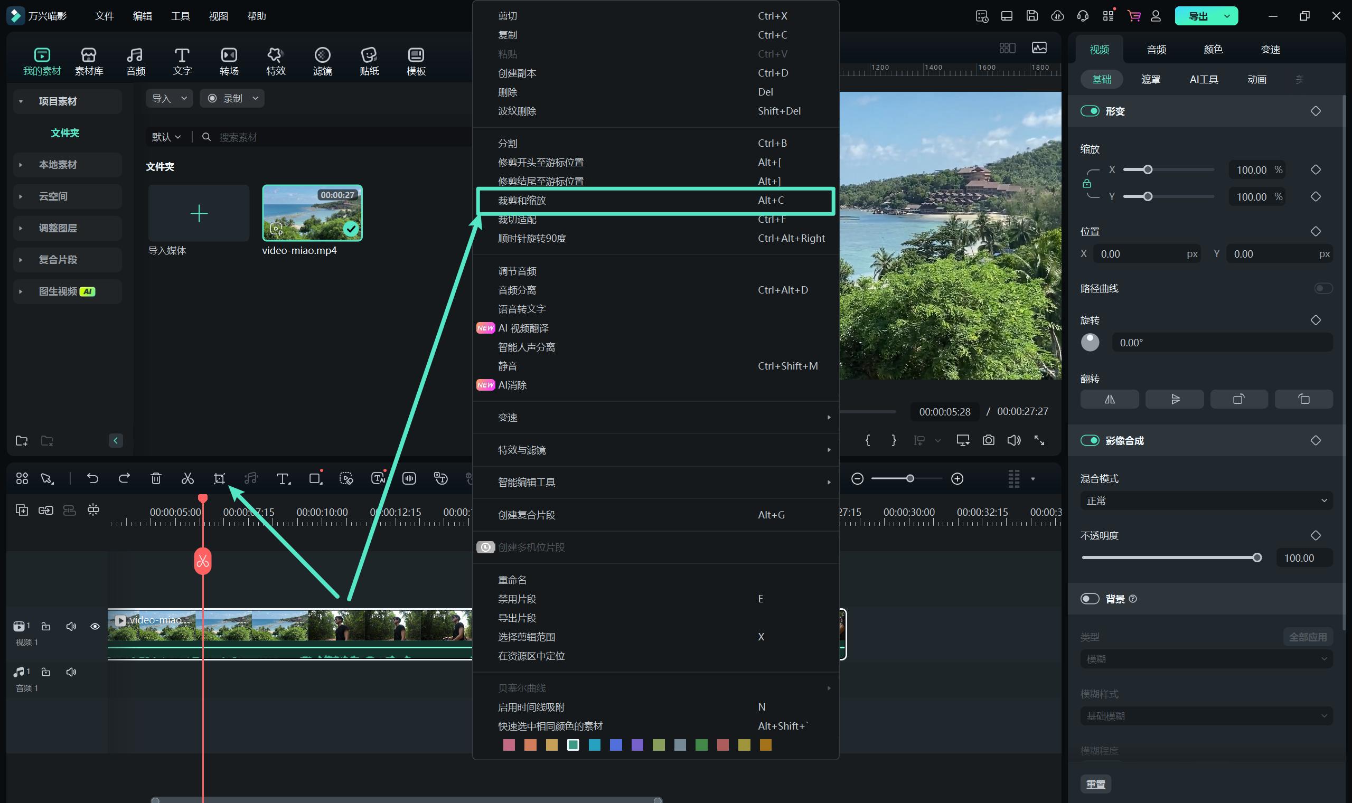Enable the 背景 background toggle
This screenshot has height=803, width=1352.
[x=1090, y=599]
